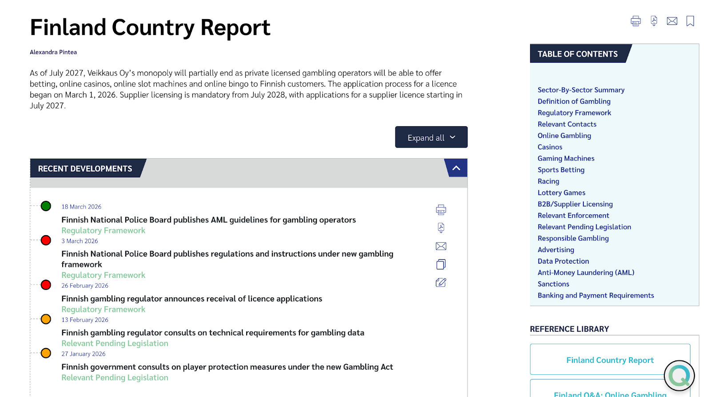
Task: Open author Alexandra Pintea profile
Action: (53, 52)
